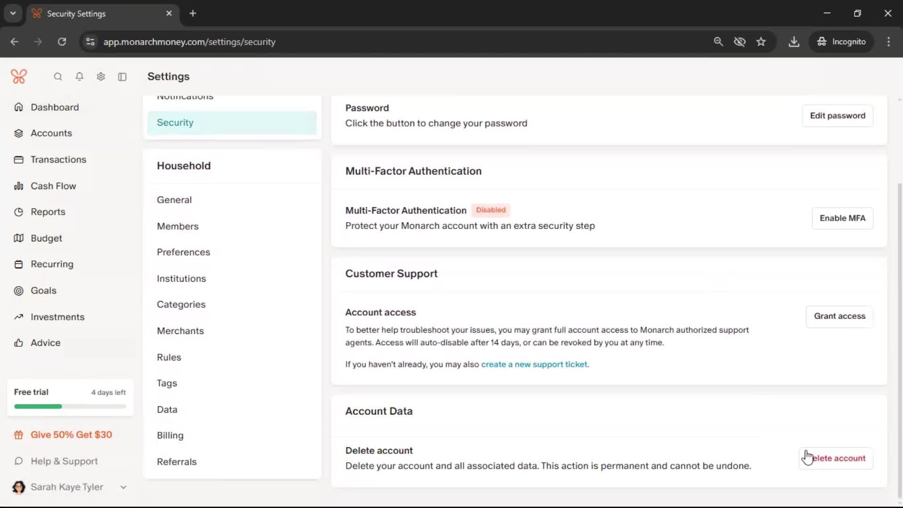Click the Give 50% Get $30 gift icon
Viewport: 903px width, 508px height.
click(18, 435)
